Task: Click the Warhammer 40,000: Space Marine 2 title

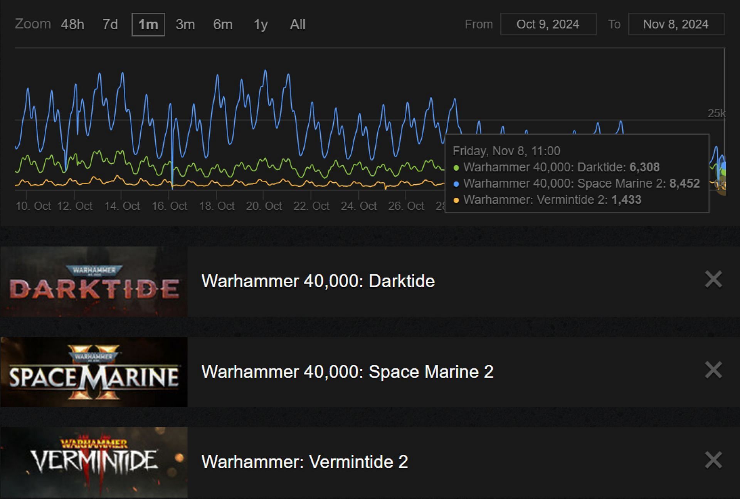Action: tap(347, 372)
